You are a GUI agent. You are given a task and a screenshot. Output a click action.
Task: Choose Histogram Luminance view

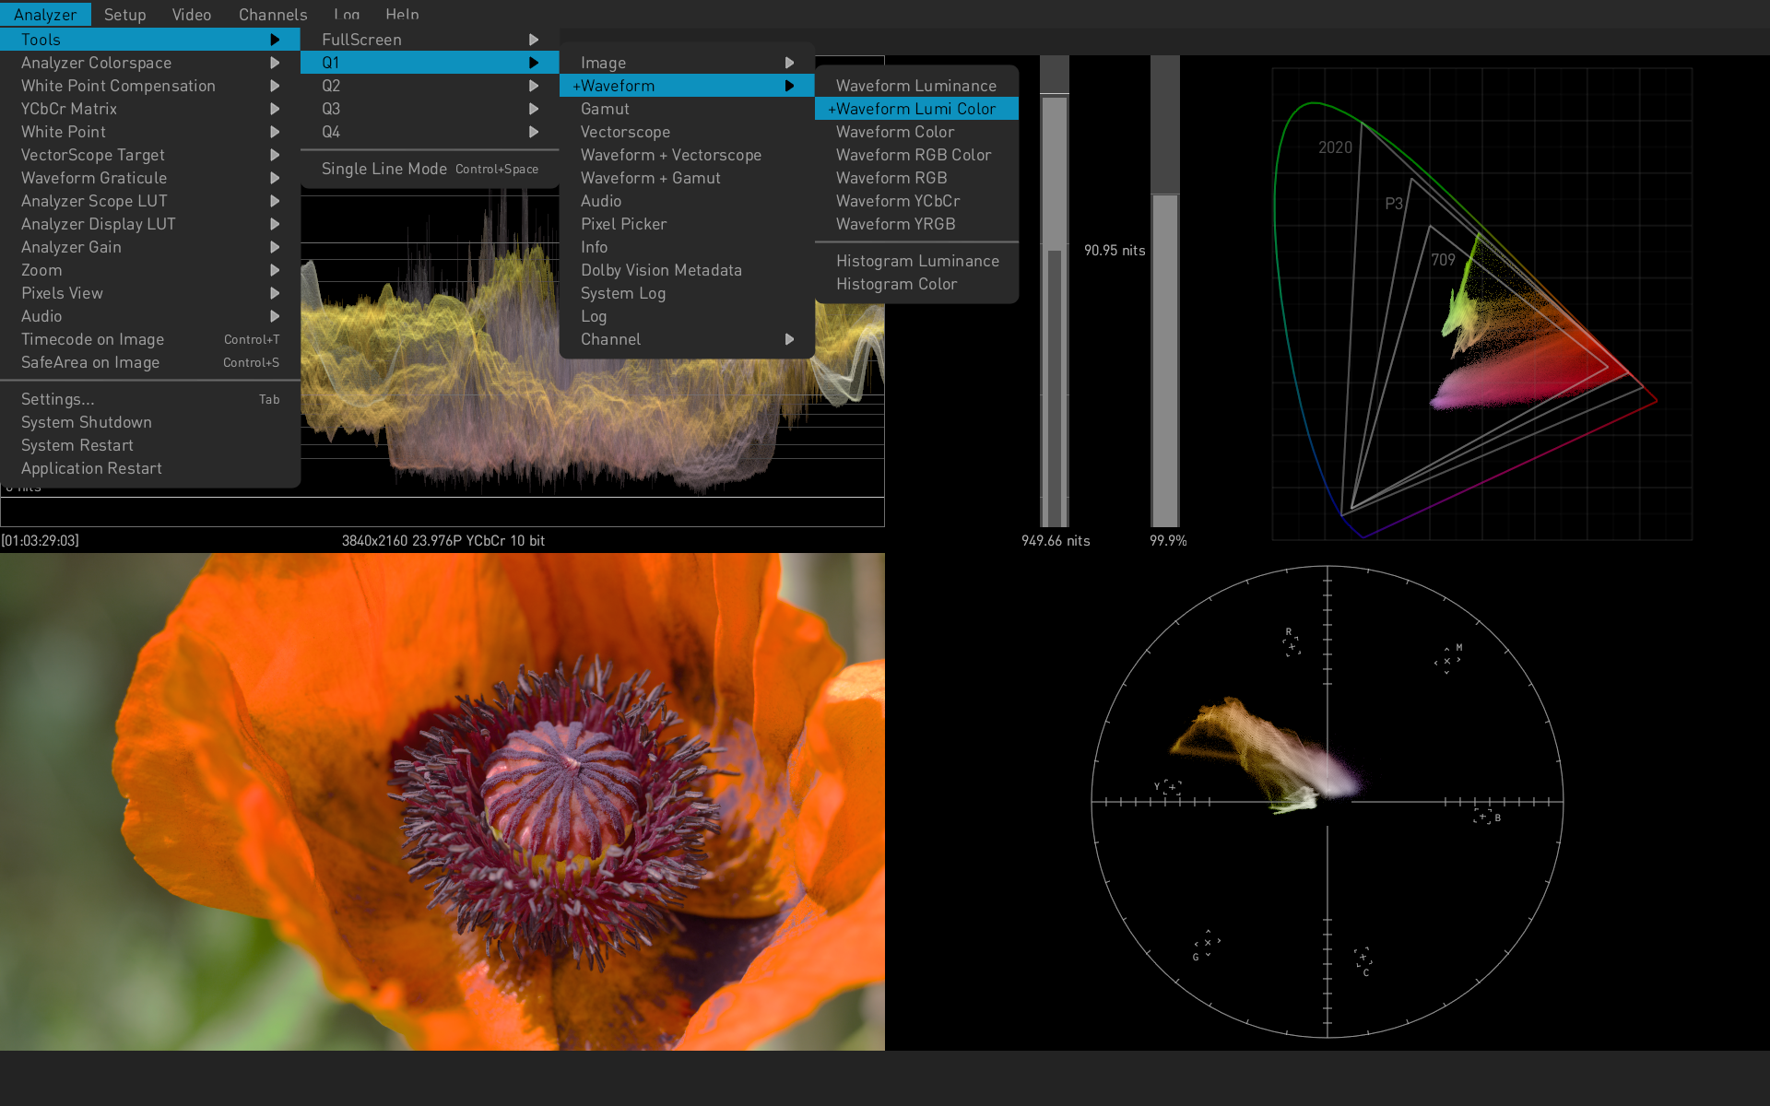916,261
